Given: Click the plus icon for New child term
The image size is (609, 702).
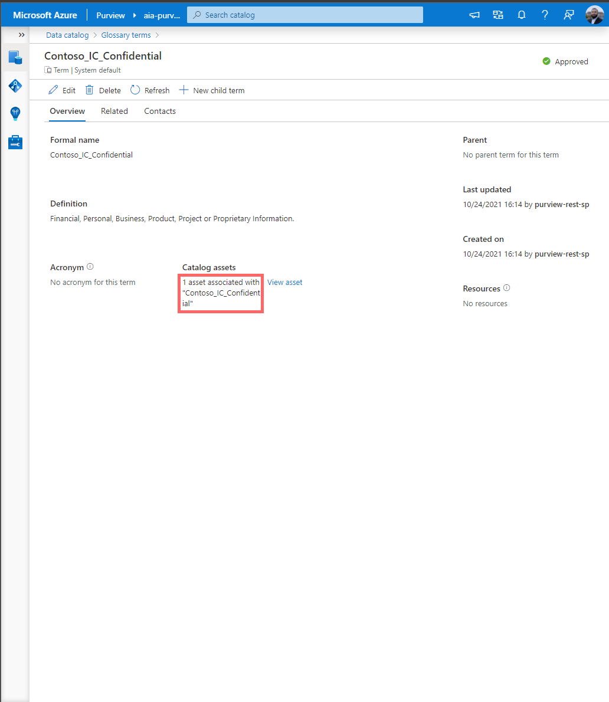Looking at the screenshot, I should pos(184,90).
